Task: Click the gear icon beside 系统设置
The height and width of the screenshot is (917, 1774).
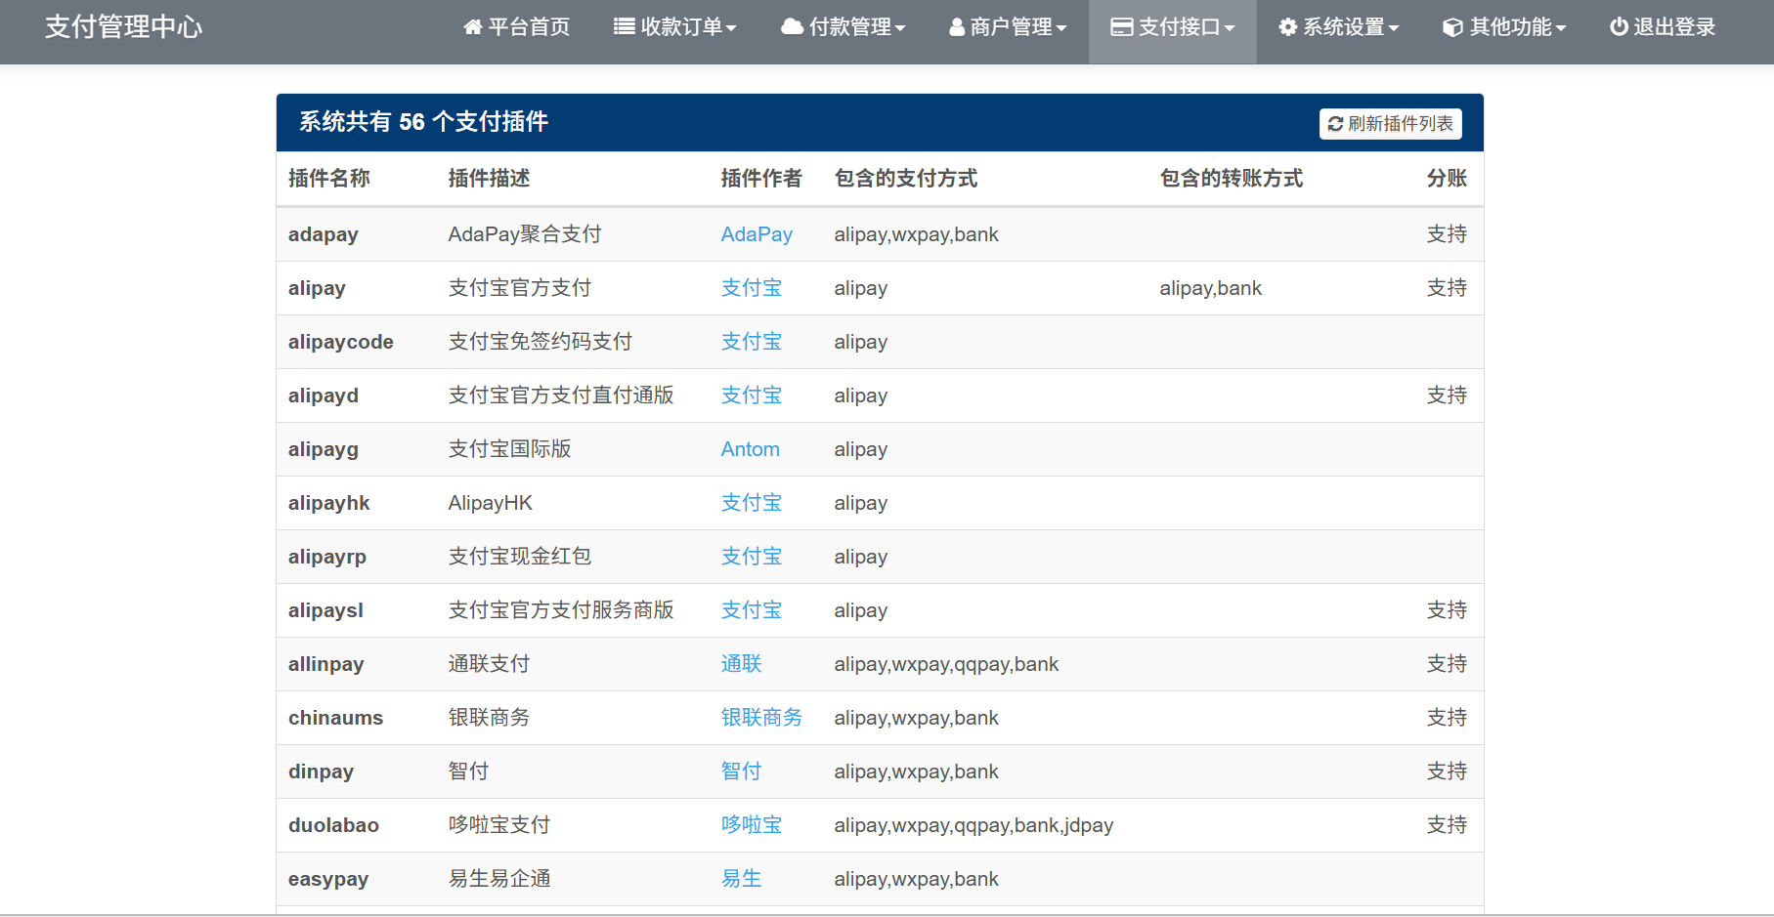Action: point(1288,27)
